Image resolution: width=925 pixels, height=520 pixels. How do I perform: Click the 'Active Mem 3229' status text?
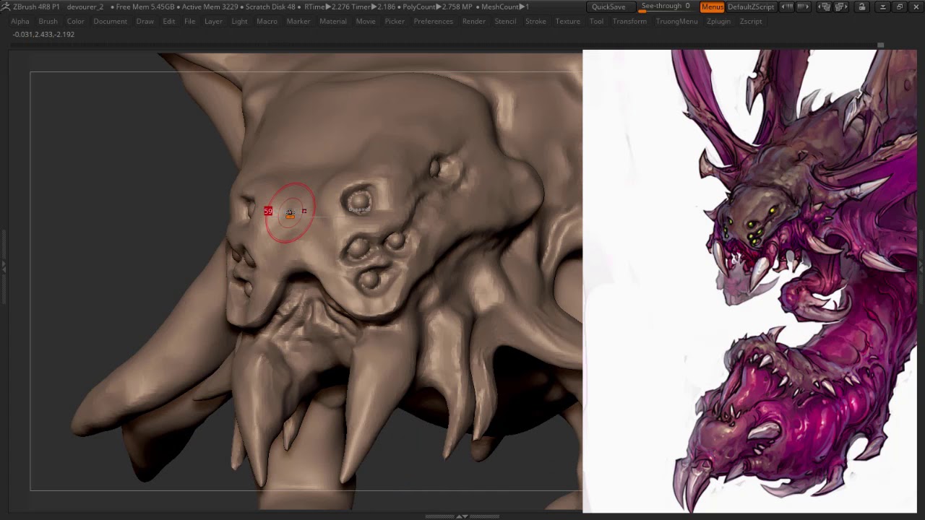coord(209,6)
